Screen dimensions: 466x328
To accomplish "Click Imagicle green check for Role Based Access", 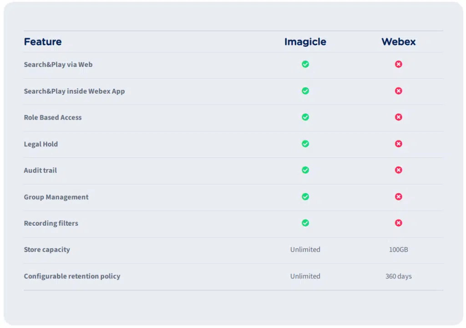I will (x=305, y=117).
